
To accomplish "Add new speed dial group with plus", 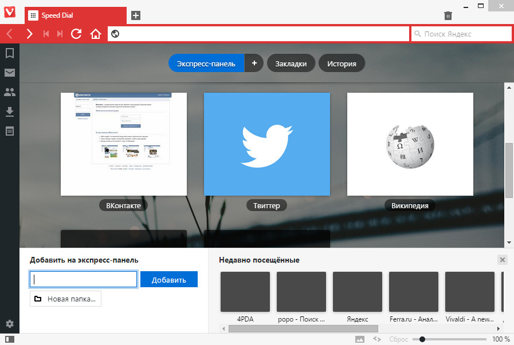I will pos(254,63).
